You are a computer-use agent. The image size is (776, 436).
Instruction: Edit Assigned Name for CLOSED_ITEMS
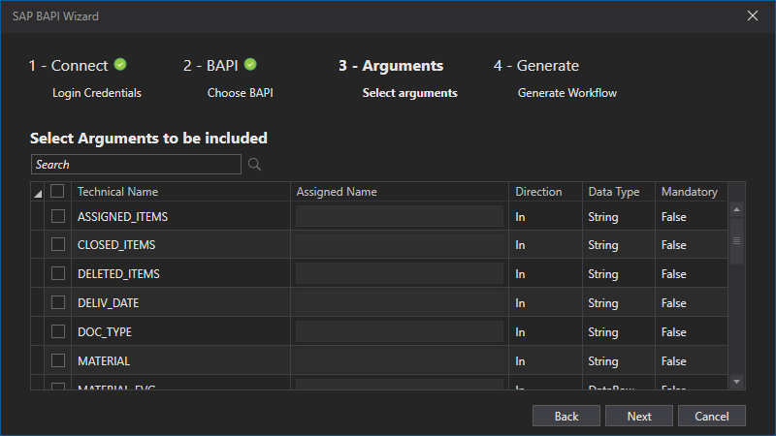coord(400,245)
